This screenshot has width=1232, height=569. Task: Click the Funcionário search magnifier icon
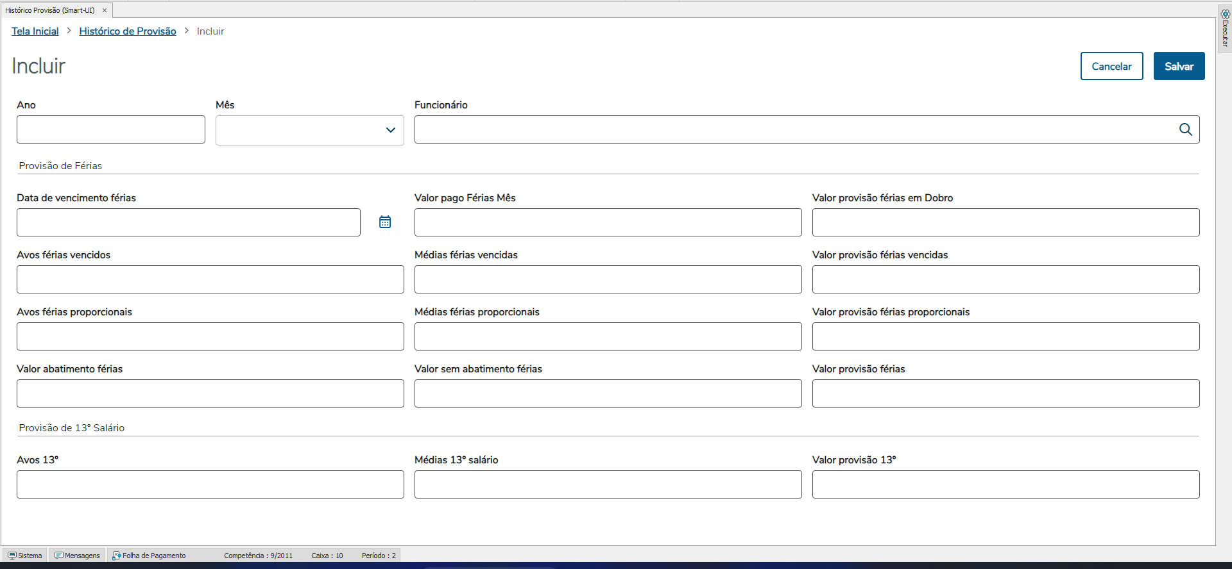coord(1185,129)
